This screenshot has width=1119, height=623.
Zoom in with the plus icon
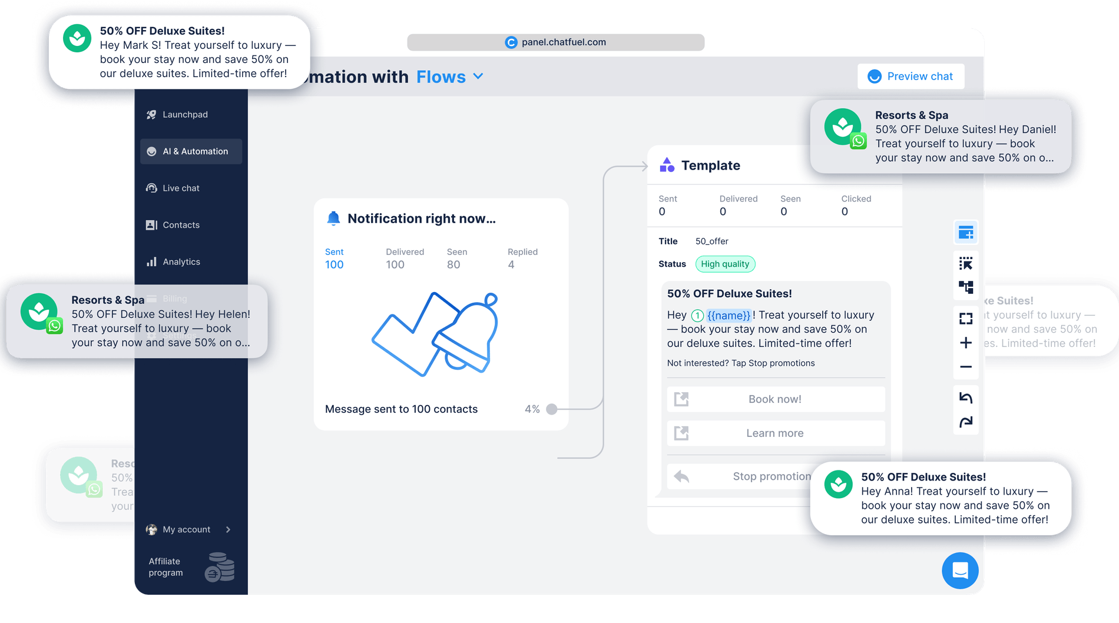click(965, 343)
